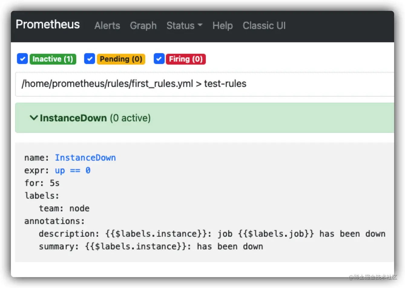Click the InstanceDown (0 active) rule header

coord(205,118)
